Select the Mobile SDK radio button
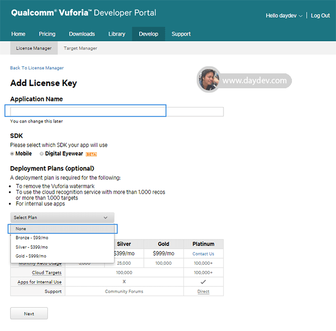 [x=12, y=154]
